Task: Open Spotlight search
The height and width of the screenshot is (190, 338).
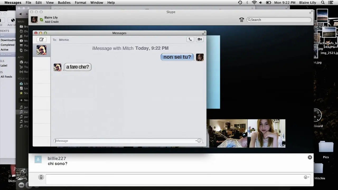Action: tap(323, 3)
